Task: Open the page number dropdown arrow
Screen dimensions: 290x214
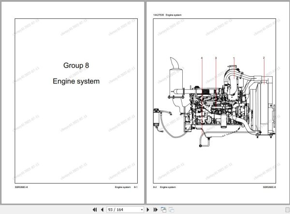Action: coord(142,210)
